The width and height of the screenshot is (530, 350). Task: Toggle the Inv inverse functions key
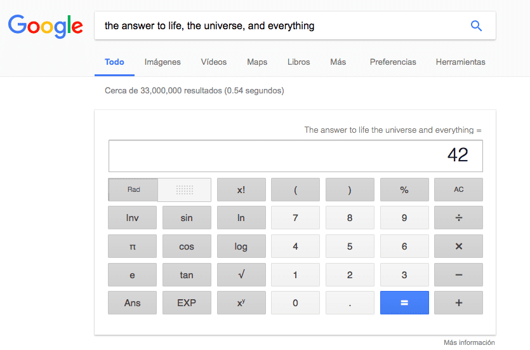(x=132, y=218)
